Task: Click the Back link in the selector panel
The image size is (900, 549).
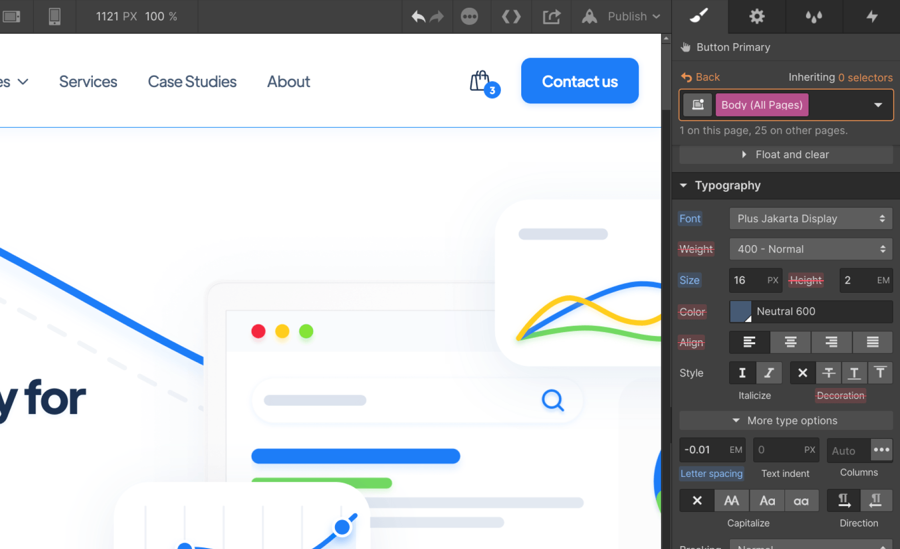Action: coord(700,77)
